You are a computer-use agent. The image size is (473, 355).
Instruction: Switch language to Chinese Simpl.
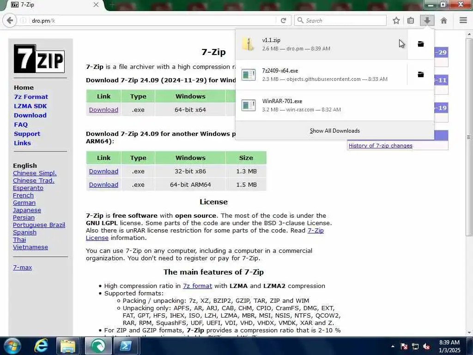[35, 173]
